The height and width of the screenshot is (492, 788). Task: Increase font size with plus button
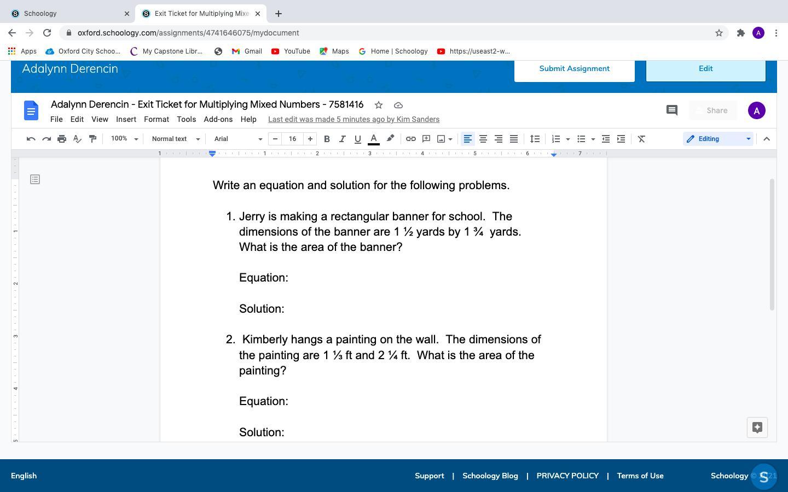(x=310, y=139)
